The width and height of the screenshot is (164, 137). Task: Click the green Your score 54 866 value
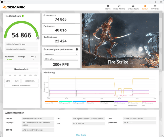(x=9, y=59)
